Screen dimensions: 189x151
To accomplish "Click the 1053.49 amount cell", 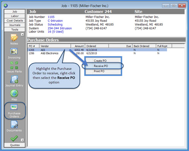I will [79, 50].
